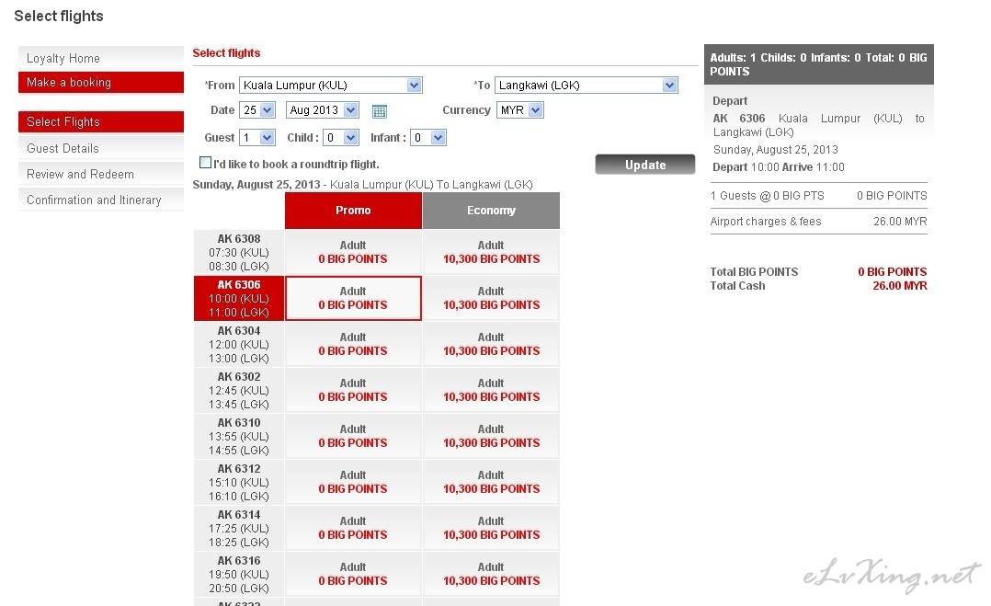Select Promo fare for flight AK 6304
Screen dimensions: 991x606
(x=353, y=345)
